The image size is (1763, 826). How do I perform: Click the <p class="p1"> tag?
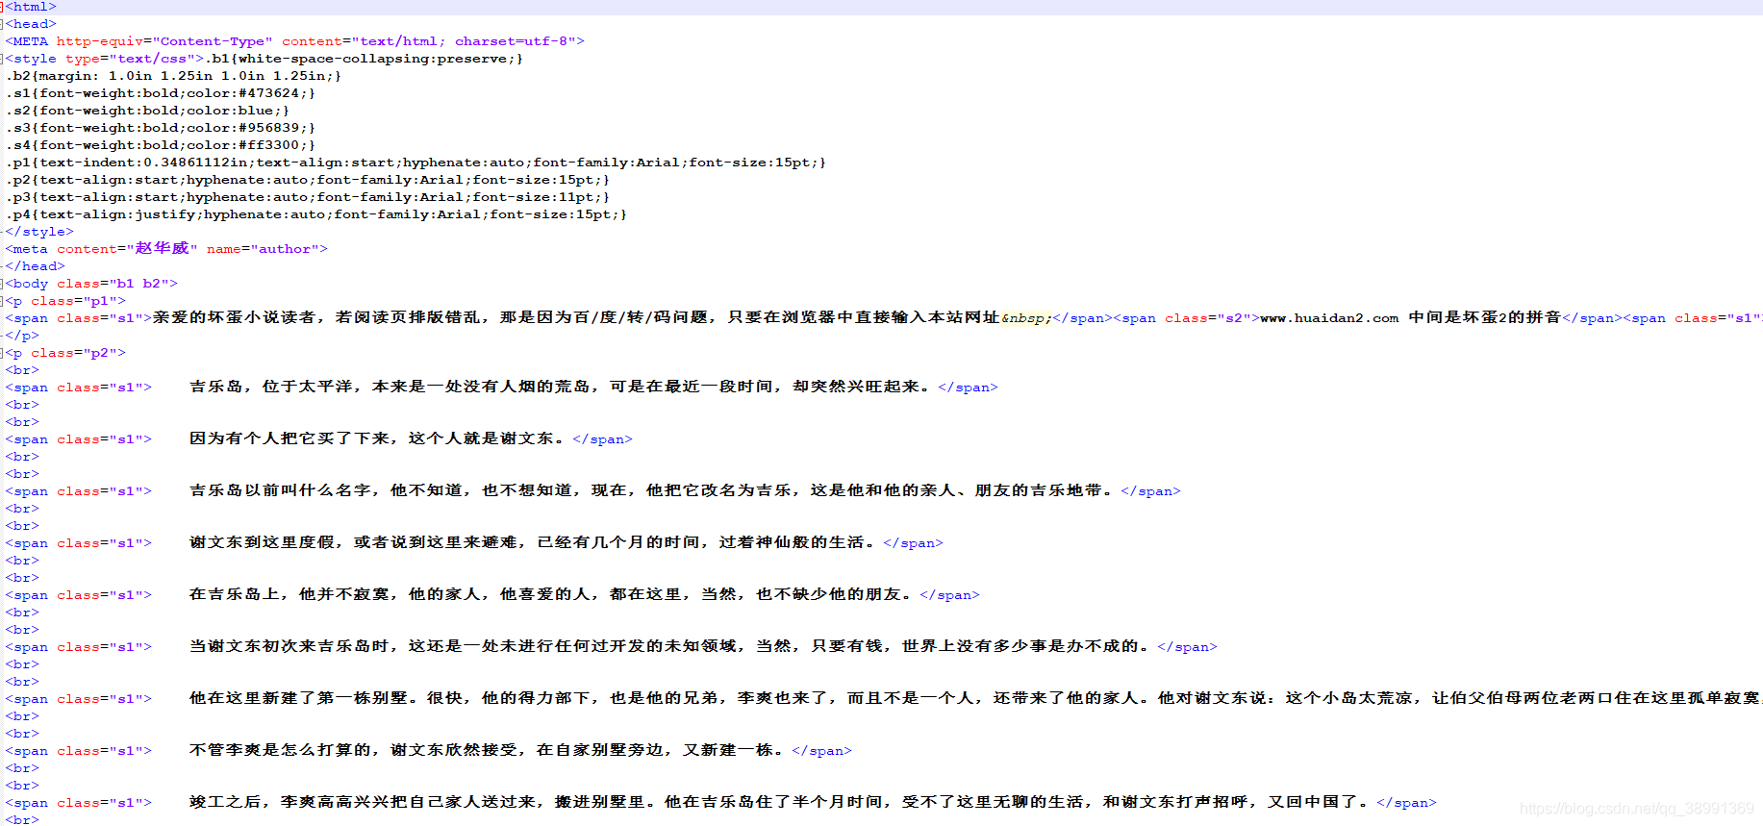[65, 301]
